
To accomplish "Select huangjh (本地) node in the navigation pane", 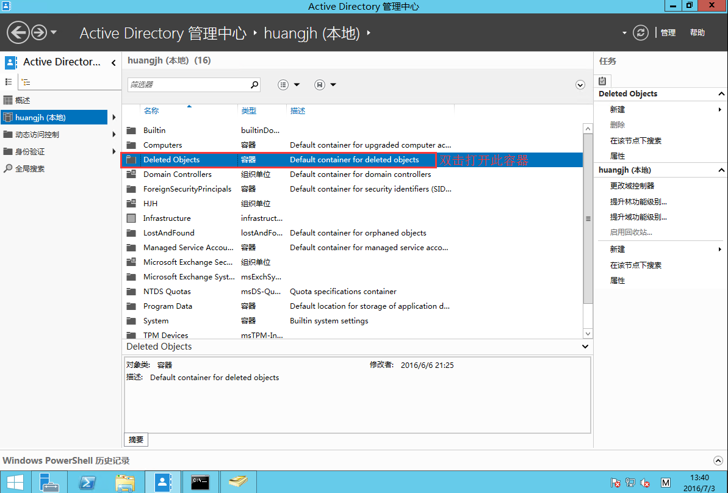I will tap(54, 117).
